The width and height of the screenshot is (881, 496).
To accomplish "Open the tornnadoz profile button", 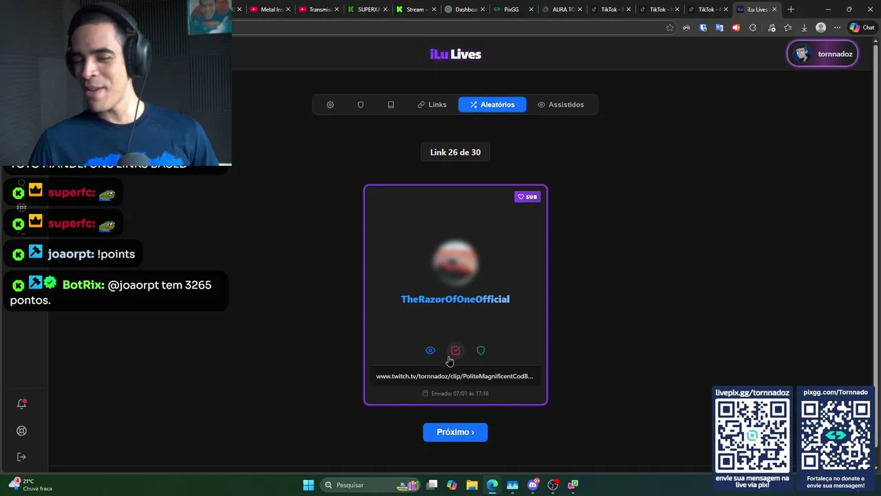I will [x=822, y=54].
